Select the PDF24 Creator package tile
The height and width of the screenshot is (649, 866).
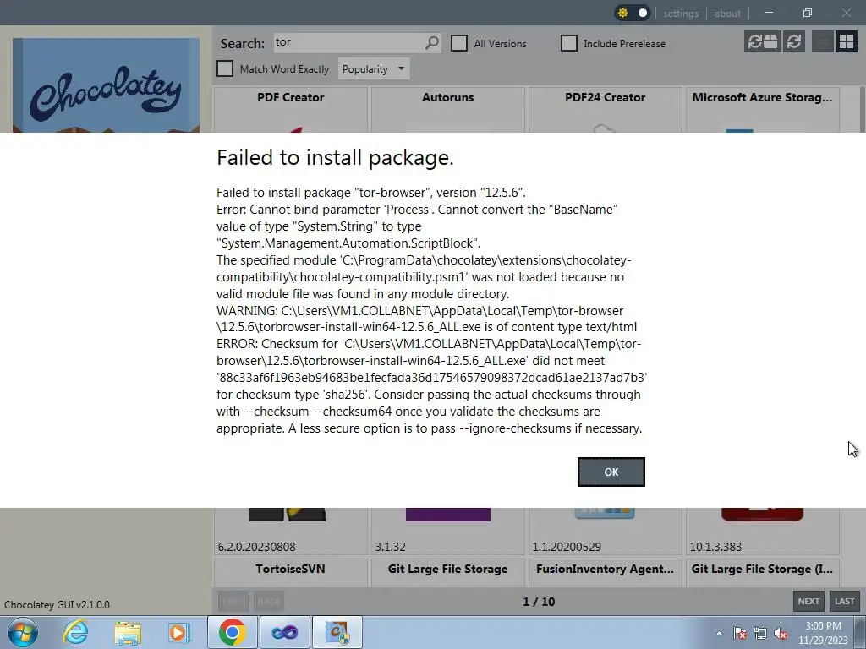click(606, 109)
